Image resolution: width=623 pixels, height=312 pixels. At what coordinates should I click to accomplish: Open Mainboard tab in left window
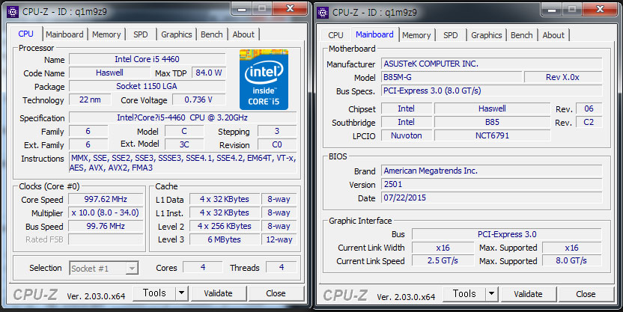point(64,34)
